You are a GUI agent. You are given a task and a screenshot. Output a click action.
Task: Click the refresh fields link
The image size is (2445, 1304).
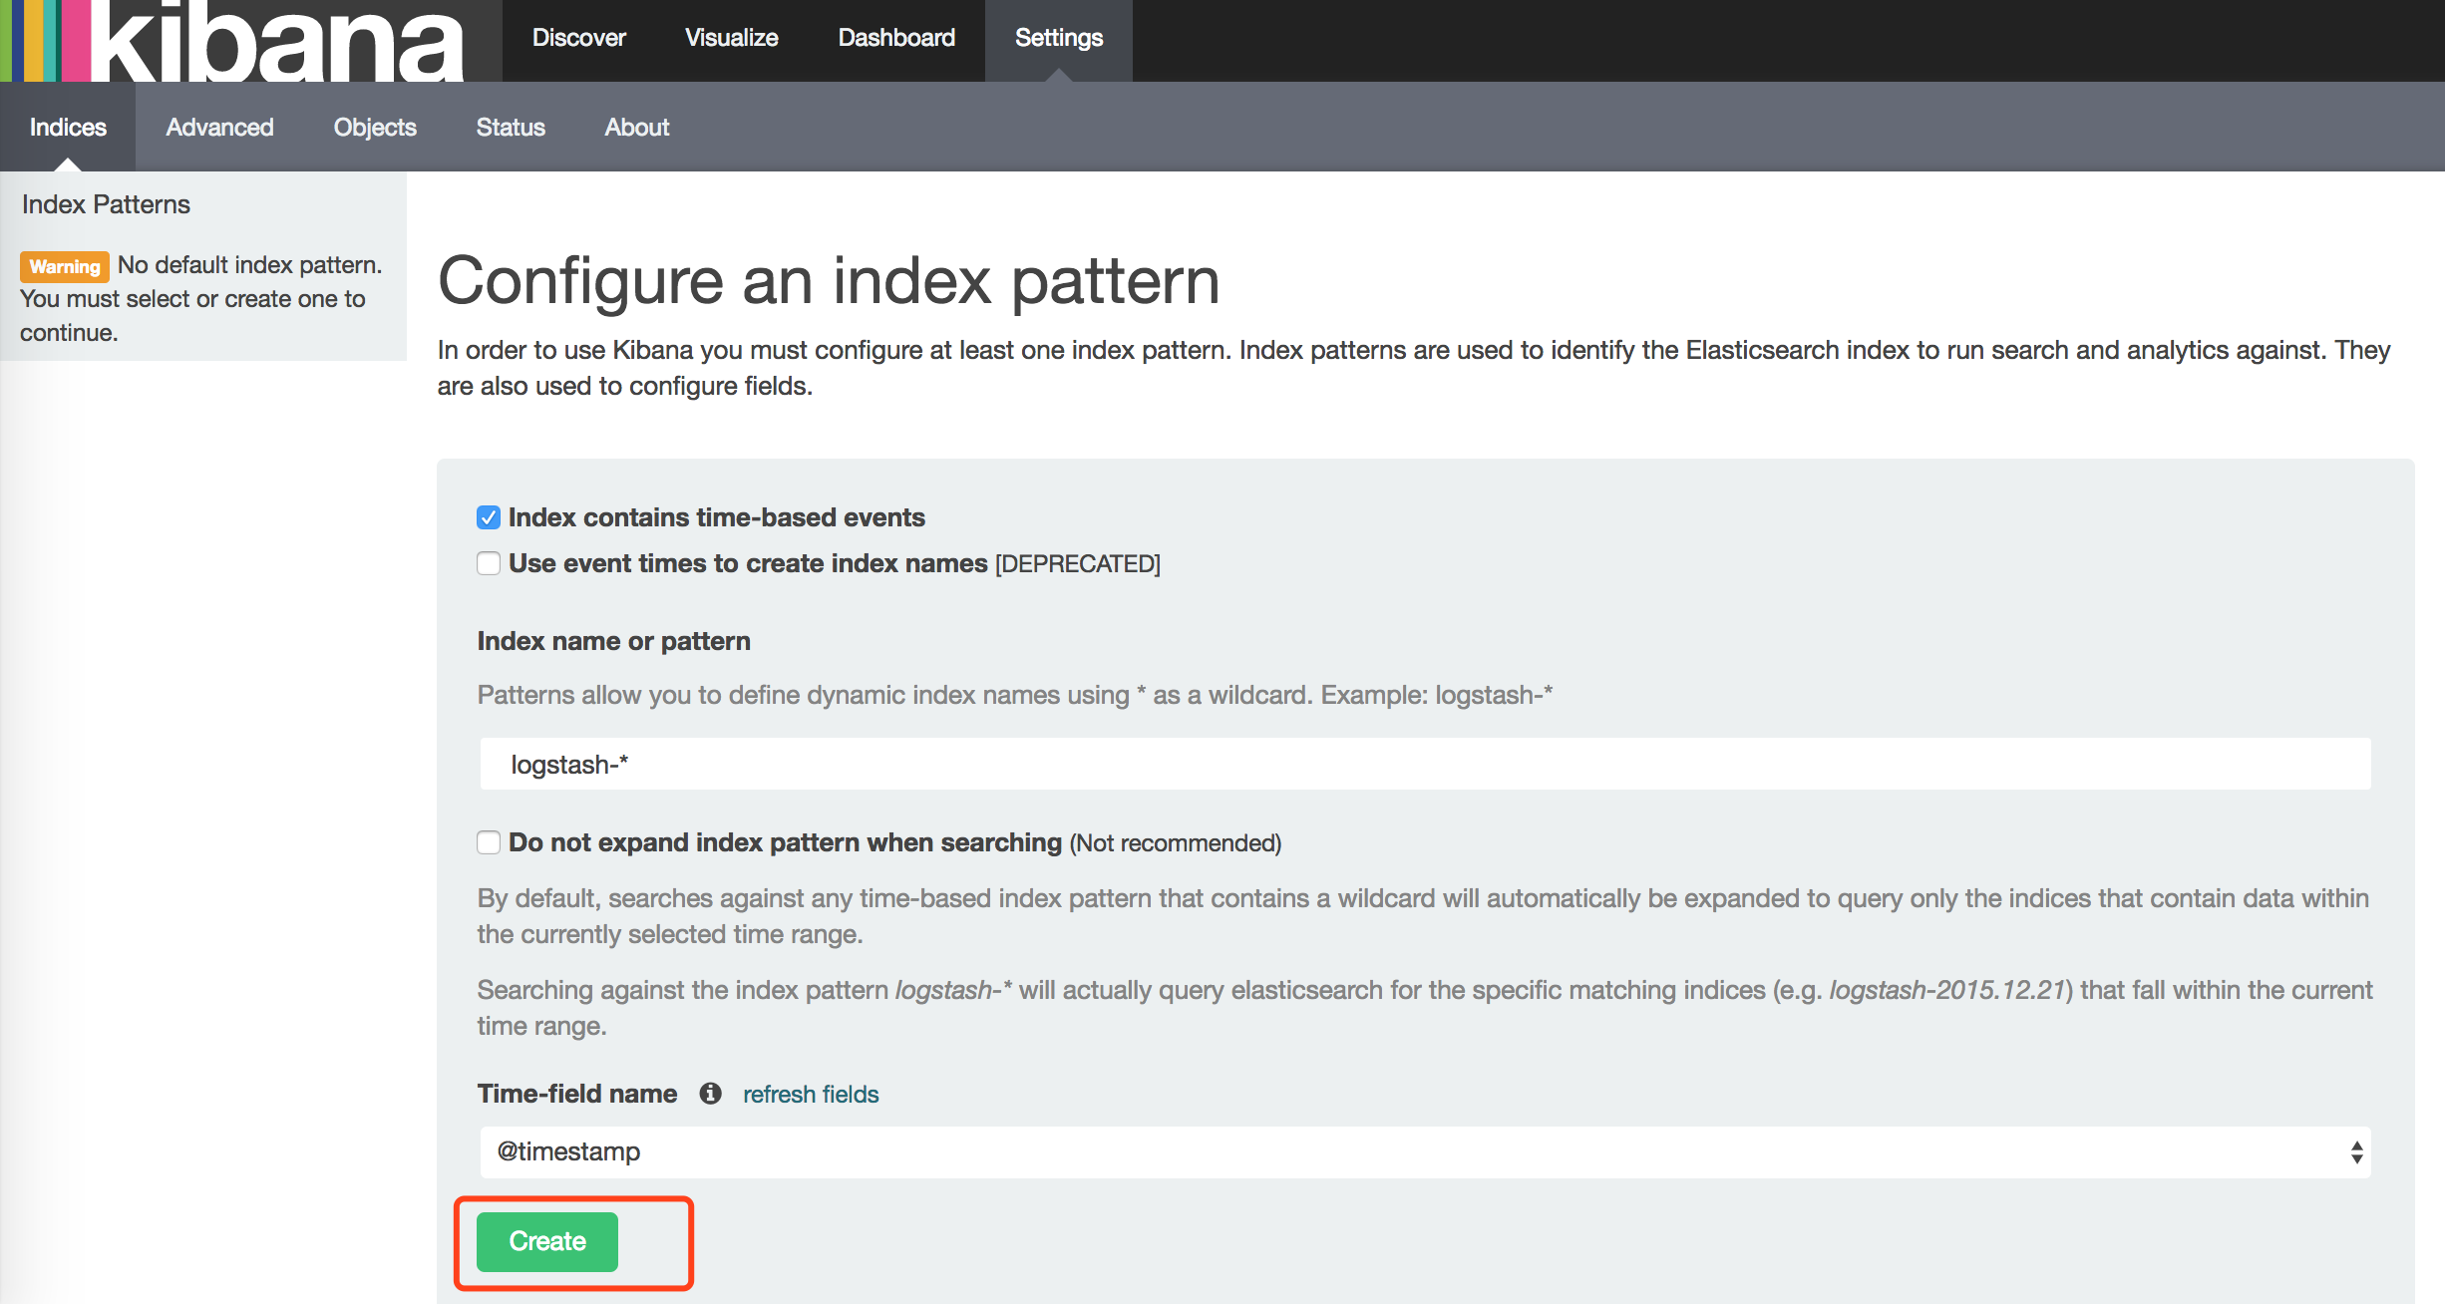click(x=810, y=1095)
